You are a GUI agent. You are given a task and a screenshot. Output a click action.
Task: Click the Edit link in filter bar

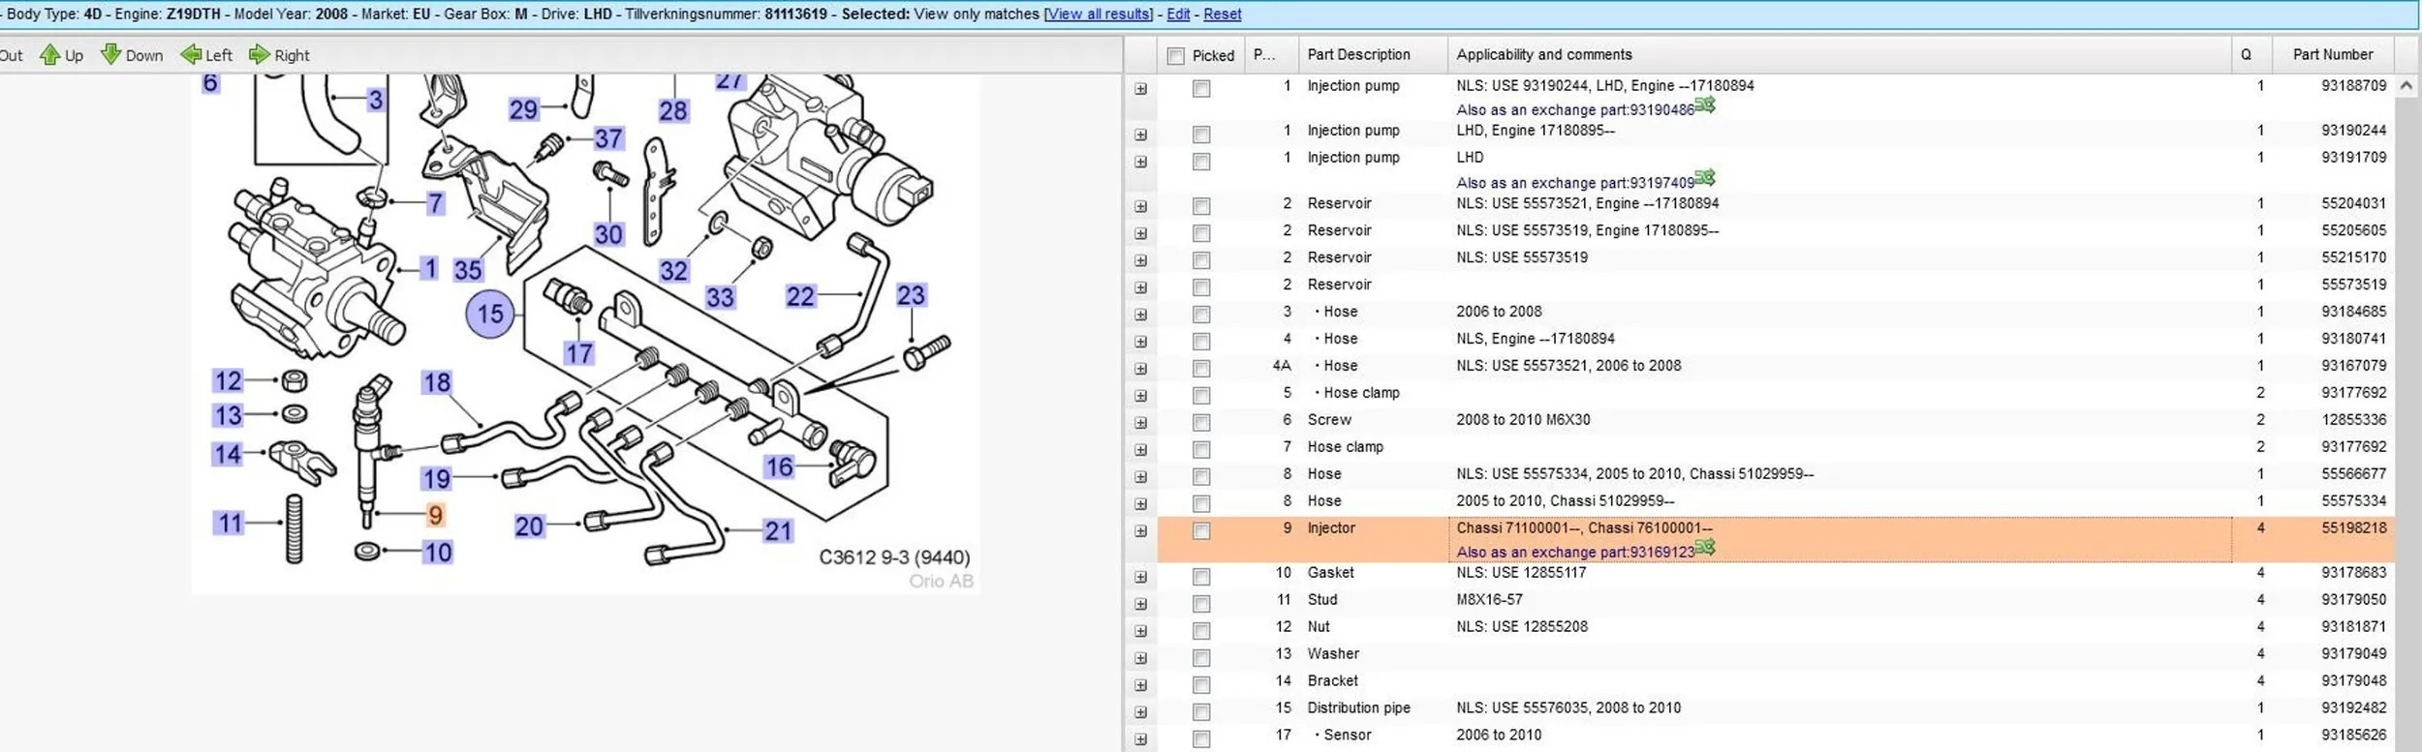[x=1178, y=15]
